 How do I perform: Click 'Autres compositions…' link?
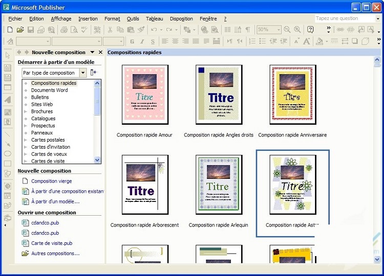pyautogui.click(x=55, y=254)
